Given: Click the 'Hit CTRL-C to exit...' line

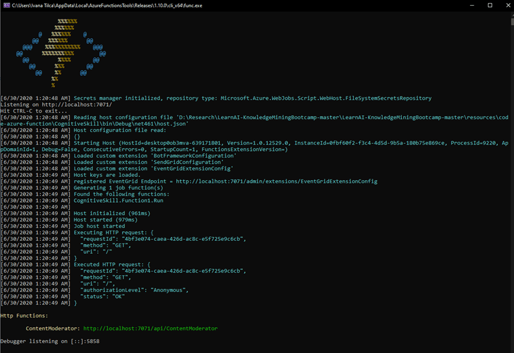Looking at the screenshot, I should [x=33, y=111].
